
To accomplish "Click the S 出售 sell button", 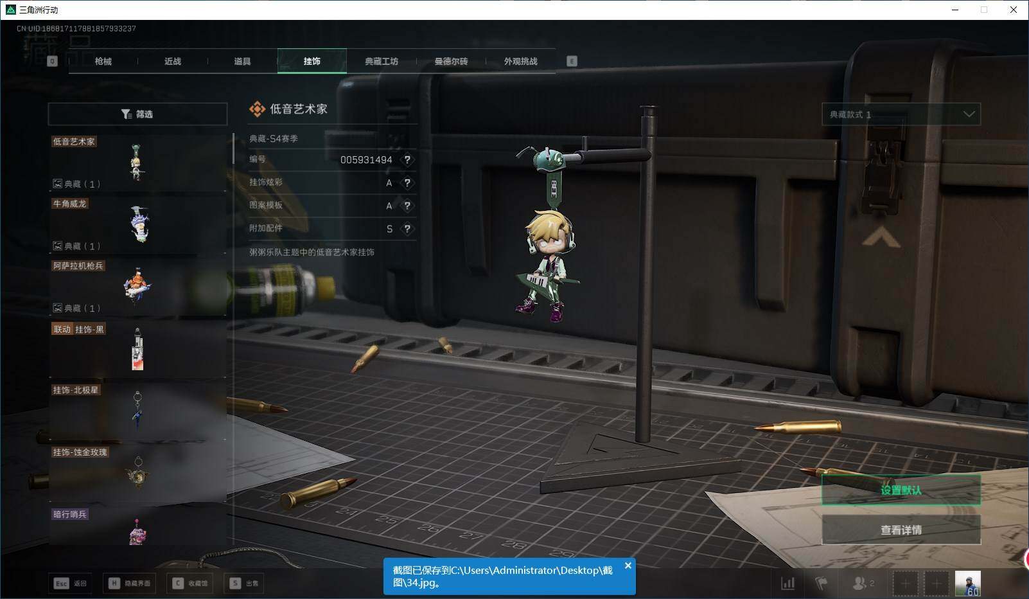I will pyautogui.click(x=245, y=583).
